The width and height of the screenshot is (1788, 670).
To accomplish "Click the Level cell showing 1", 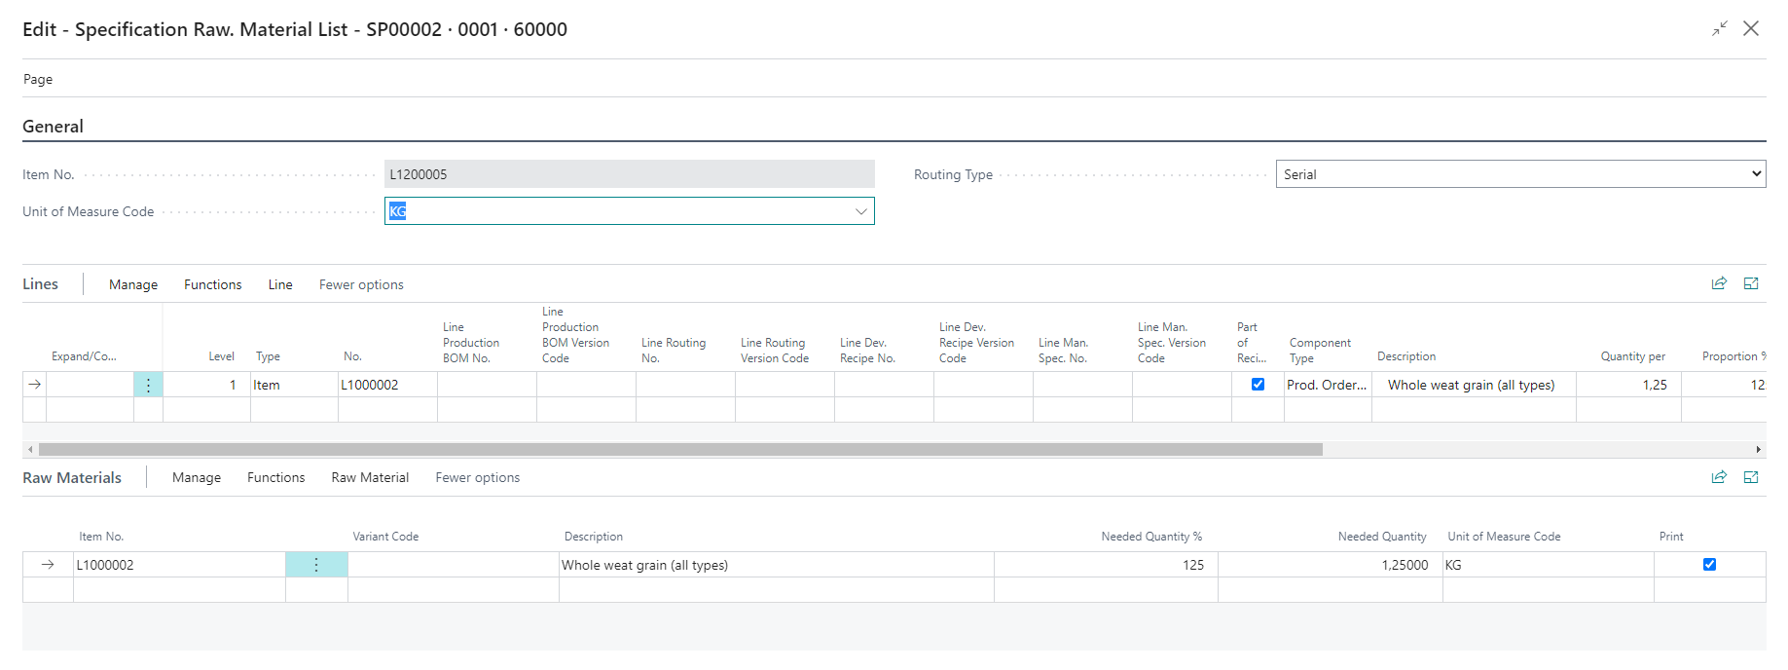I will 206,385.
